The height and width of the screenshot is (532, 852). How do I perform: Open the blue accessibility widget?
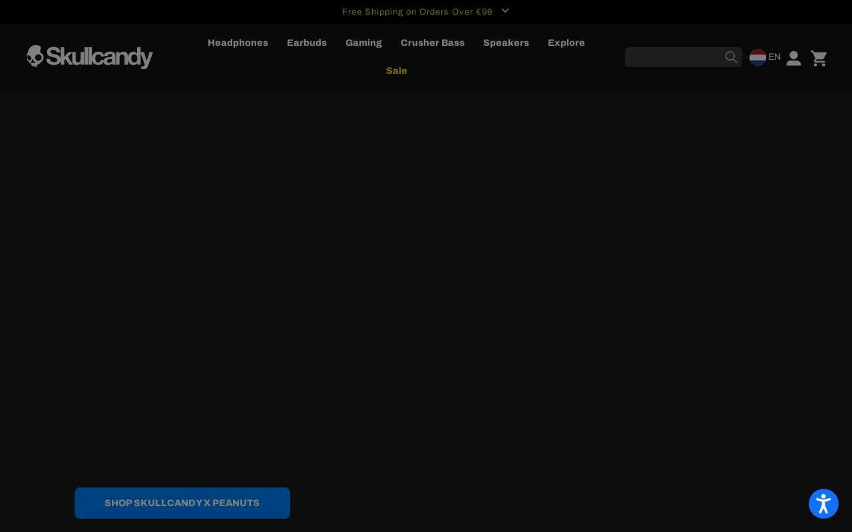pos(823,503)
